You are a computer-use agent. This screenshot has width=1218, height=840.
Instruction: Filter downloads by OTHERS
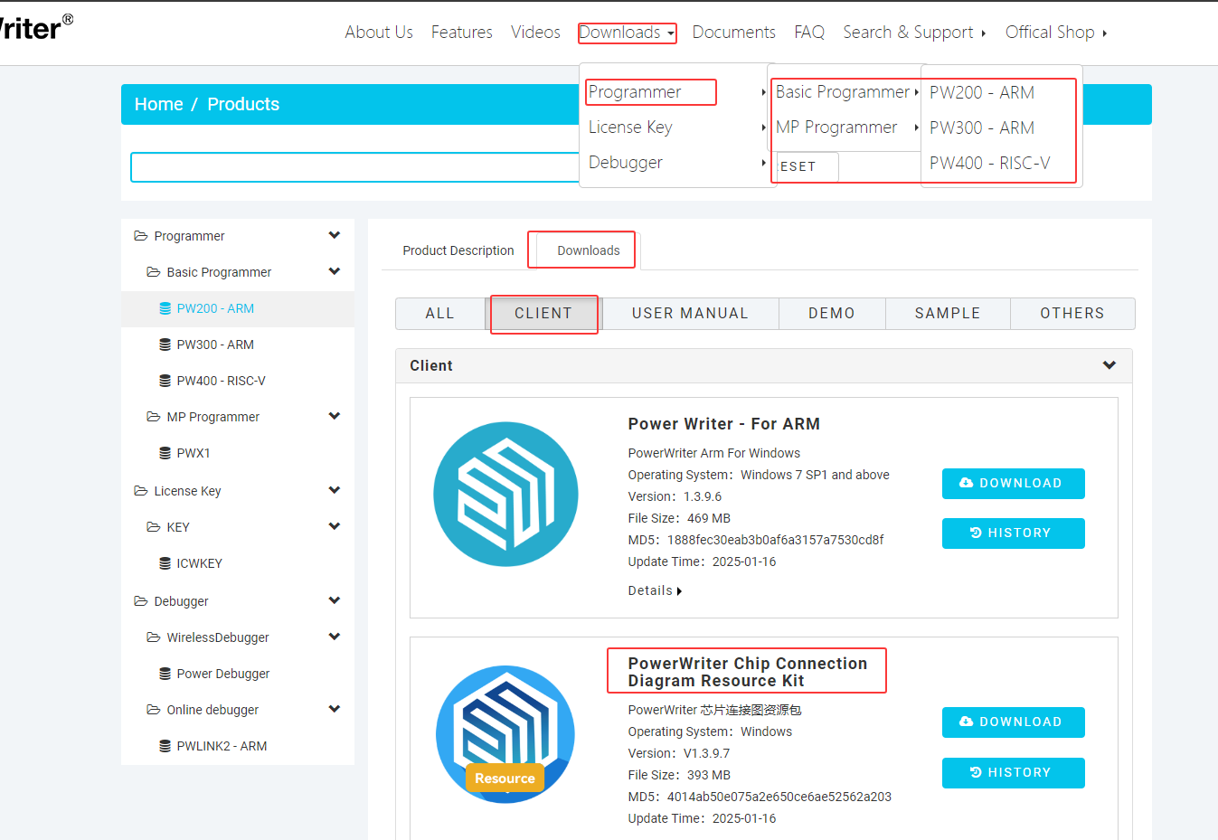pyautogui.click(x=1072, y=314)
